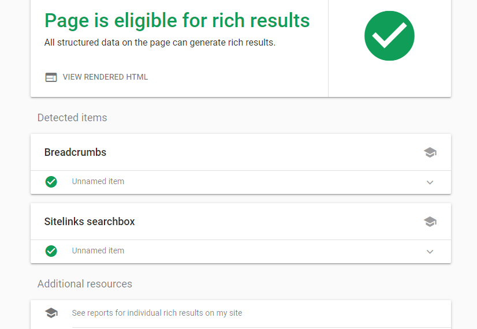Expand the Breadcrumbs unnamed item chevron

(x=430, y=182)
